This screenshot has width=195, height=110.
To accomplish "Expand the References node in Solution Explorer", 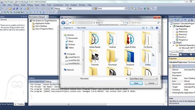I will click(173, 32).
